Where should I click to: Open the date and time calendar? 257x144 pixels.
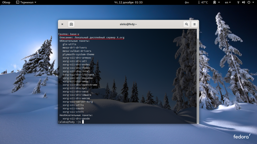click(128, 2)
